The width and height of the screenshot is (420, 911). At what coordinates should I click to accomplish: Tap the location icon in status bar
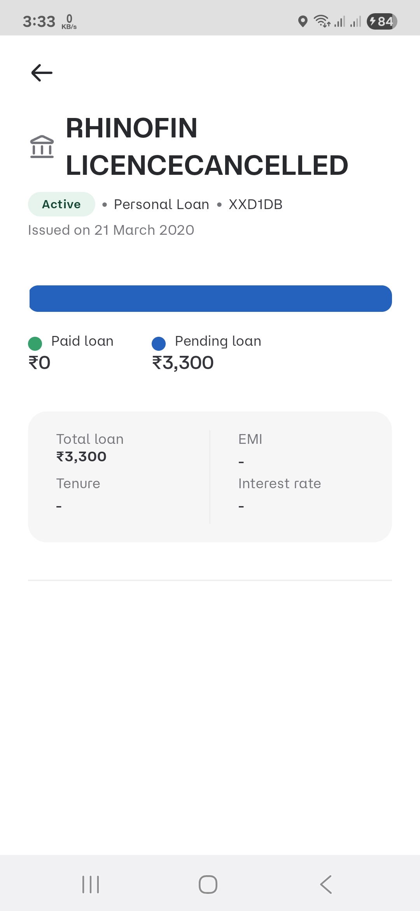(x=303, y=21)
